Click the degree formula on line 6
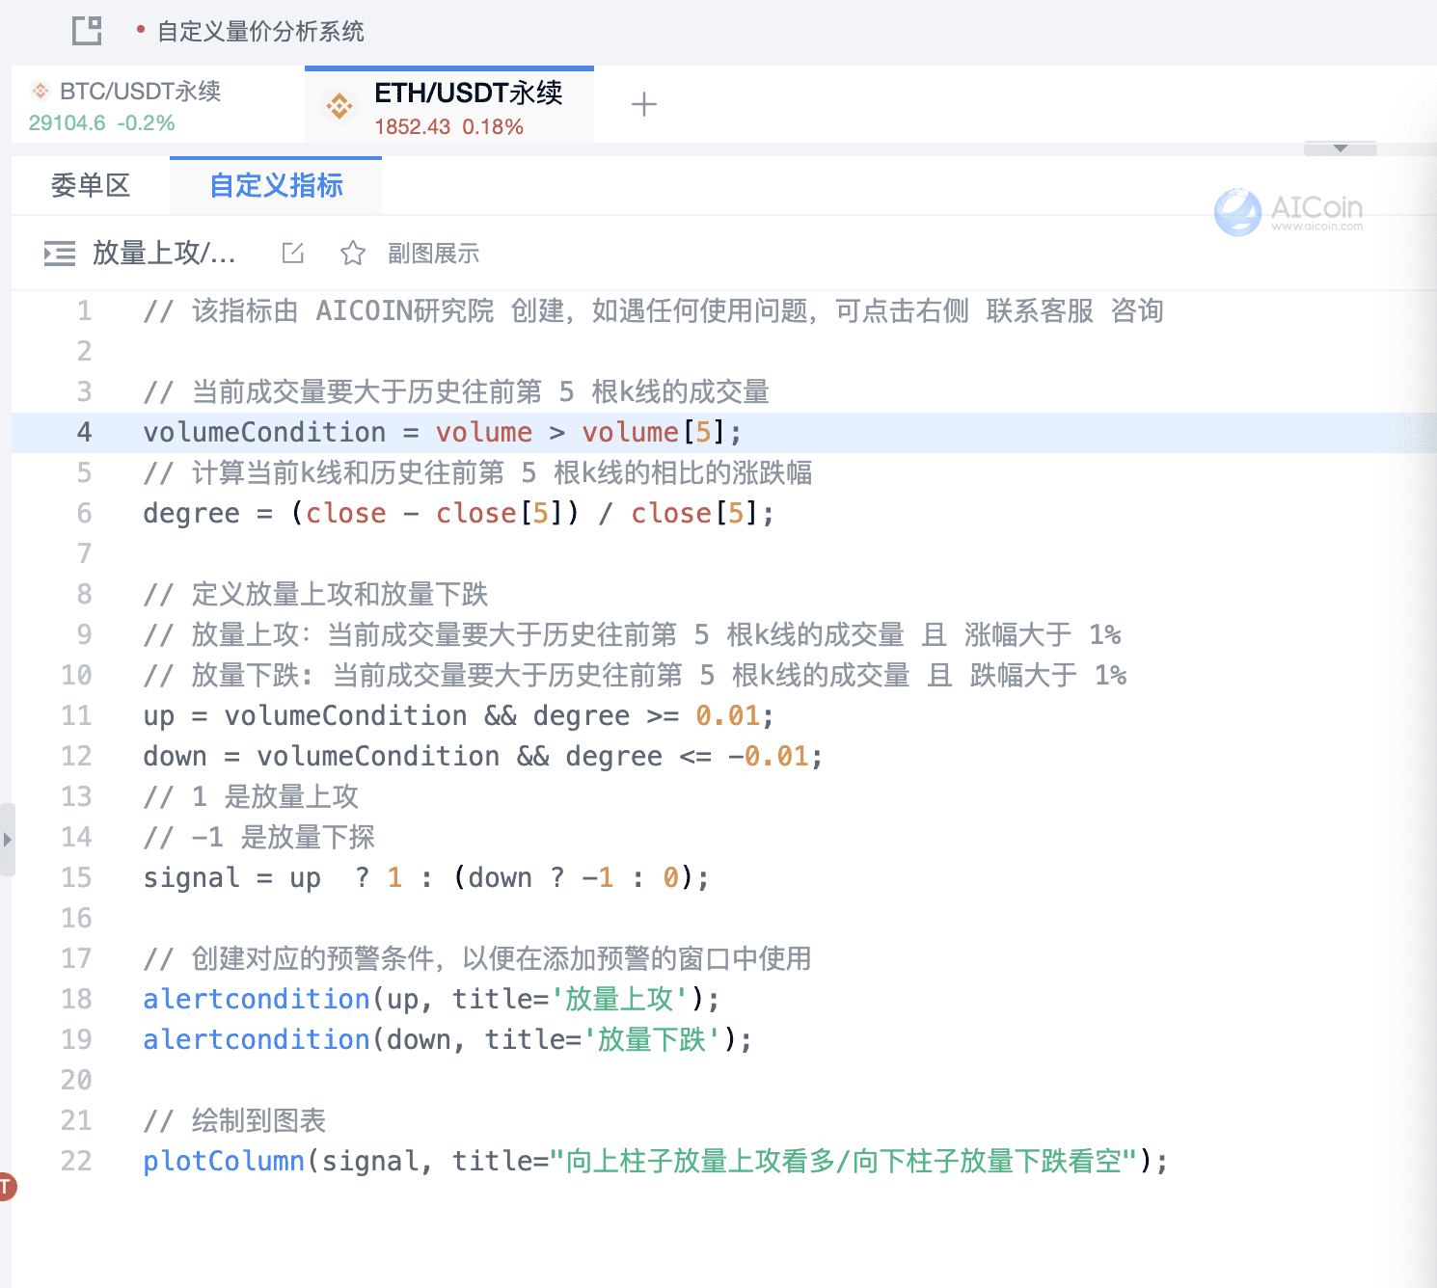Viewport: 1437px width, 1288px height. pos(458,513)
